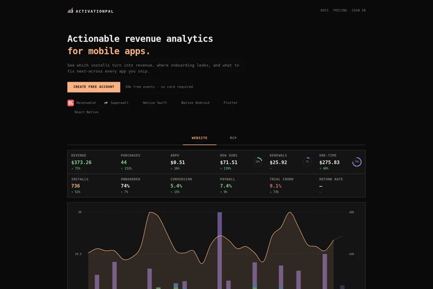Image resolution: width=433 pixels, height=289 pixels.
Task: Click the New Subs progress ring
Action: click(x=258, y=162)
